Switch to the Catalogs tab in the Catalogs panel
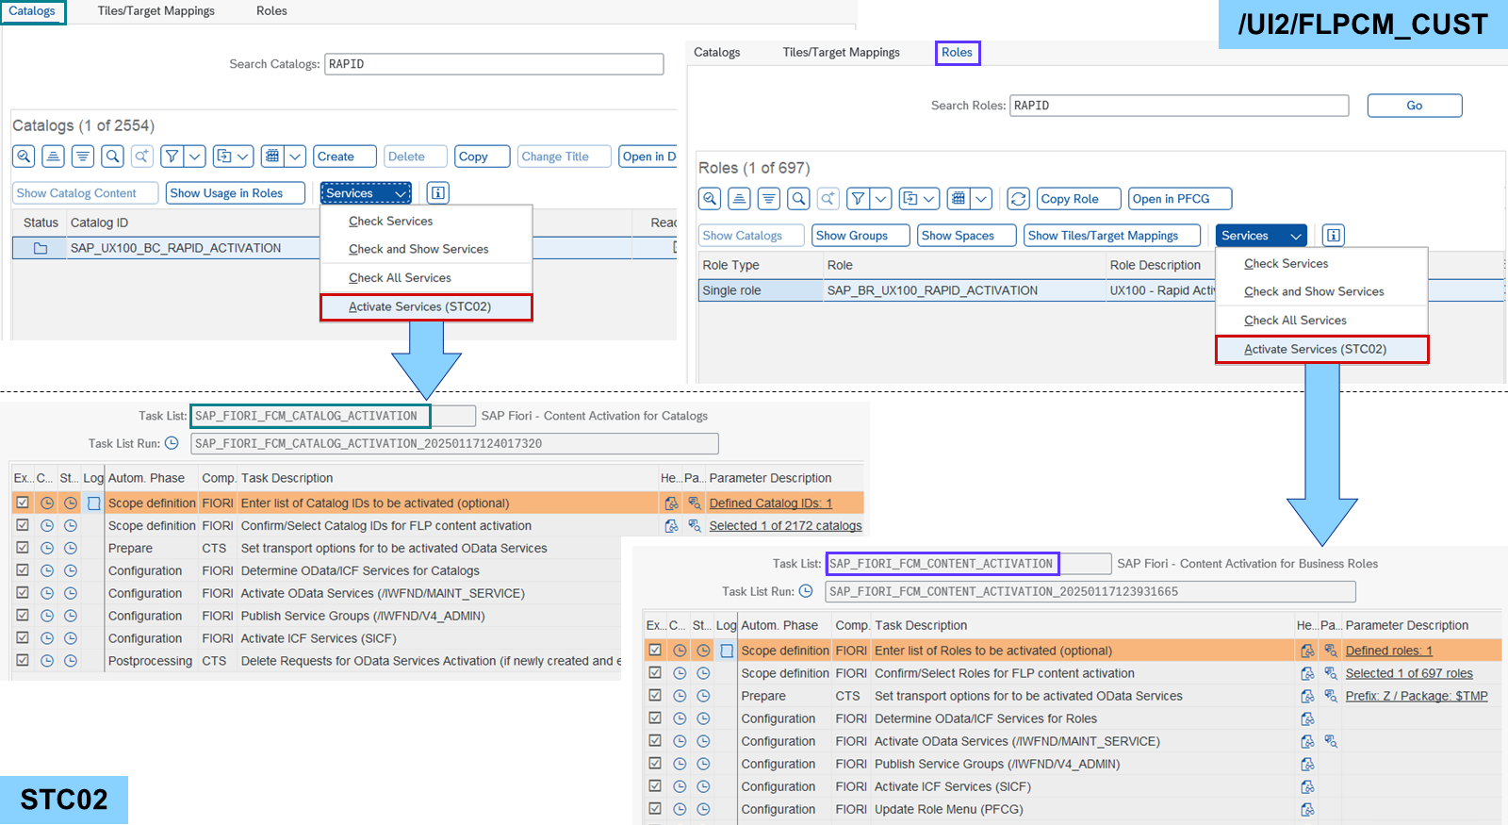 click(x=32, y=11)
